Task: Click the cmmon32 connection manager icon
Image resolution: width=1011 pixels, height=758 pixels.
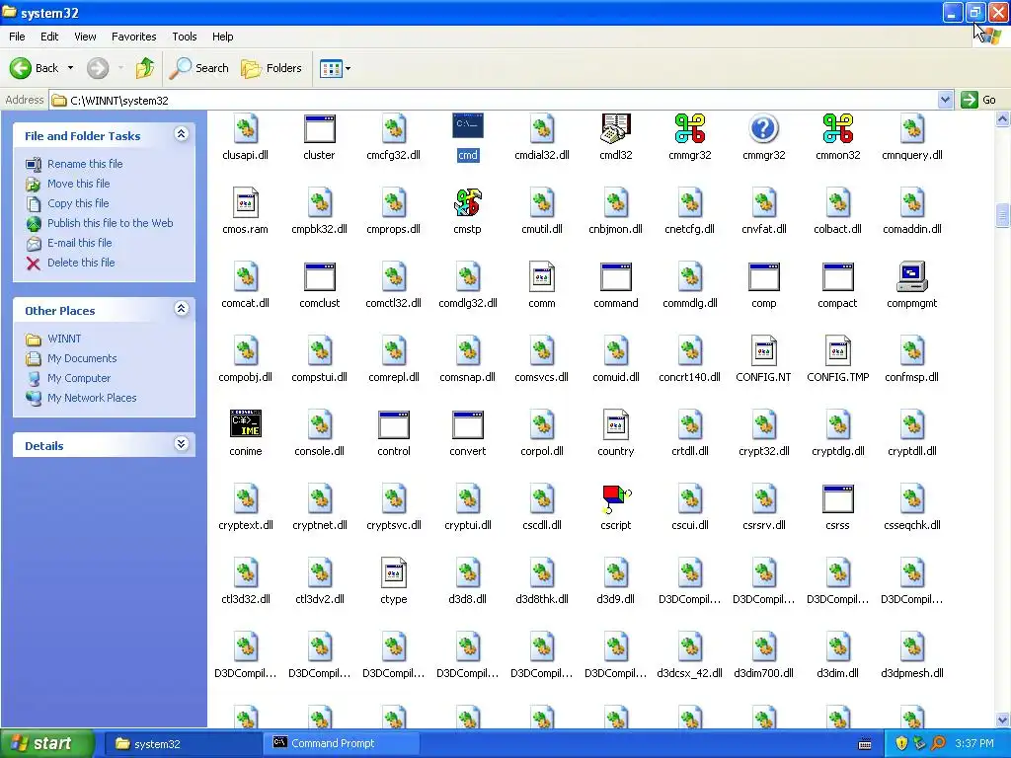Action: tap(837, 128)
